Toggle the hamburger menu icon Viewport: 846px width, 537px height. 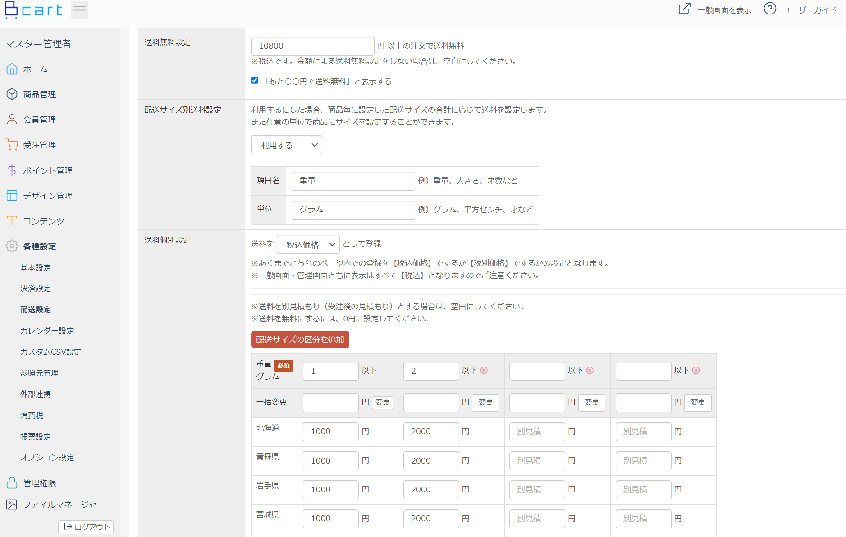(79, 10)
